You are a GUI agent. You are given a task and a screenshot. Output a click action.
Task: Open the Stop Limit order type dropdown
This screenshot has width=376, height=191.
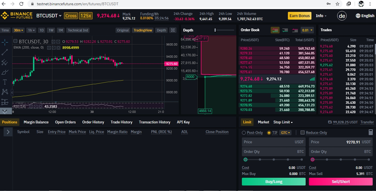click(283, 122)
